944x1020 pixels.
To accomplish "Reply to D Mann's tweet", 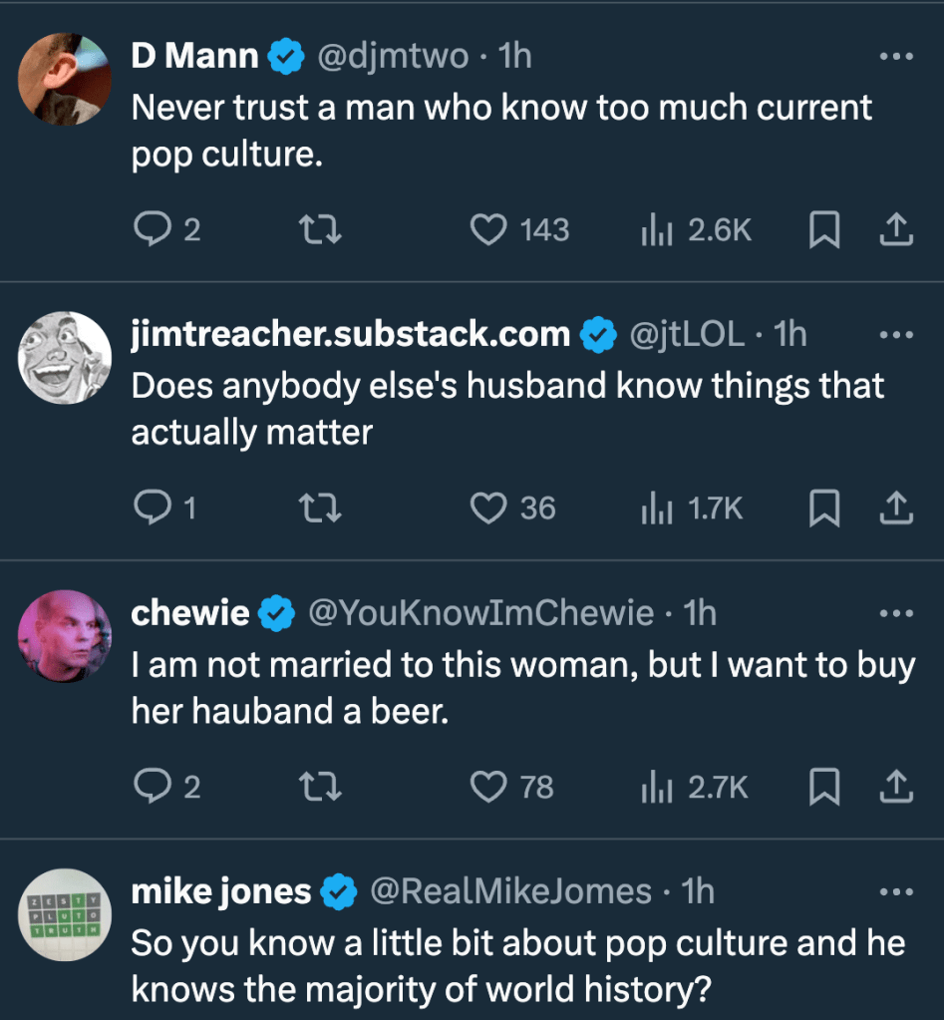I will tap(152, 230).
